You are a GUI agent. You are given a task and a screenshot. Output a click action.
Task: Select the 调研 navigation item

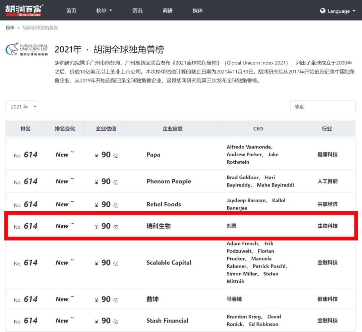[x=168, y=11]
